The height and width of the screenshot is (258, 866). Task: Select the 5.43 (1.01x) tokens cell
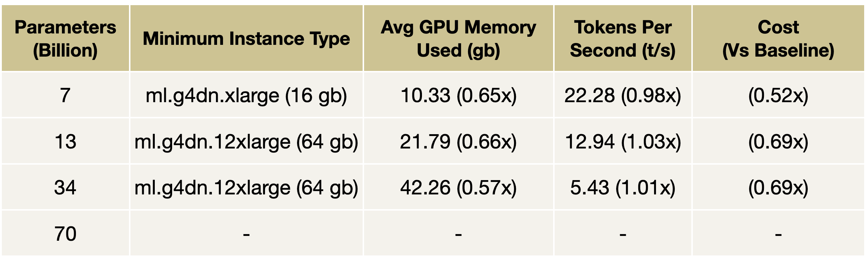(622, 187)
